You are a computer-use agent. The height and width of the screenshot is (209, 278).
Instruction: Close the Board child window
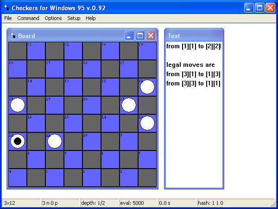point(151,36)
